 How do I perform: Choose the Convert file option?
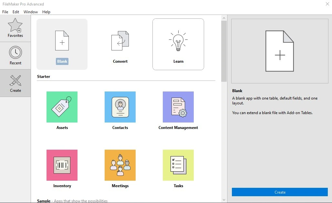[x=120, y=44]
